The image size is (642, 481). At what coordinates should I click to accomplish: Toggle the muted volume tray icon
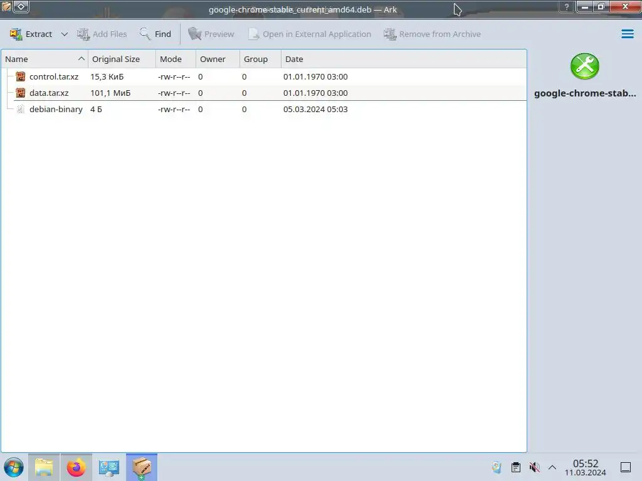point(534,467)
